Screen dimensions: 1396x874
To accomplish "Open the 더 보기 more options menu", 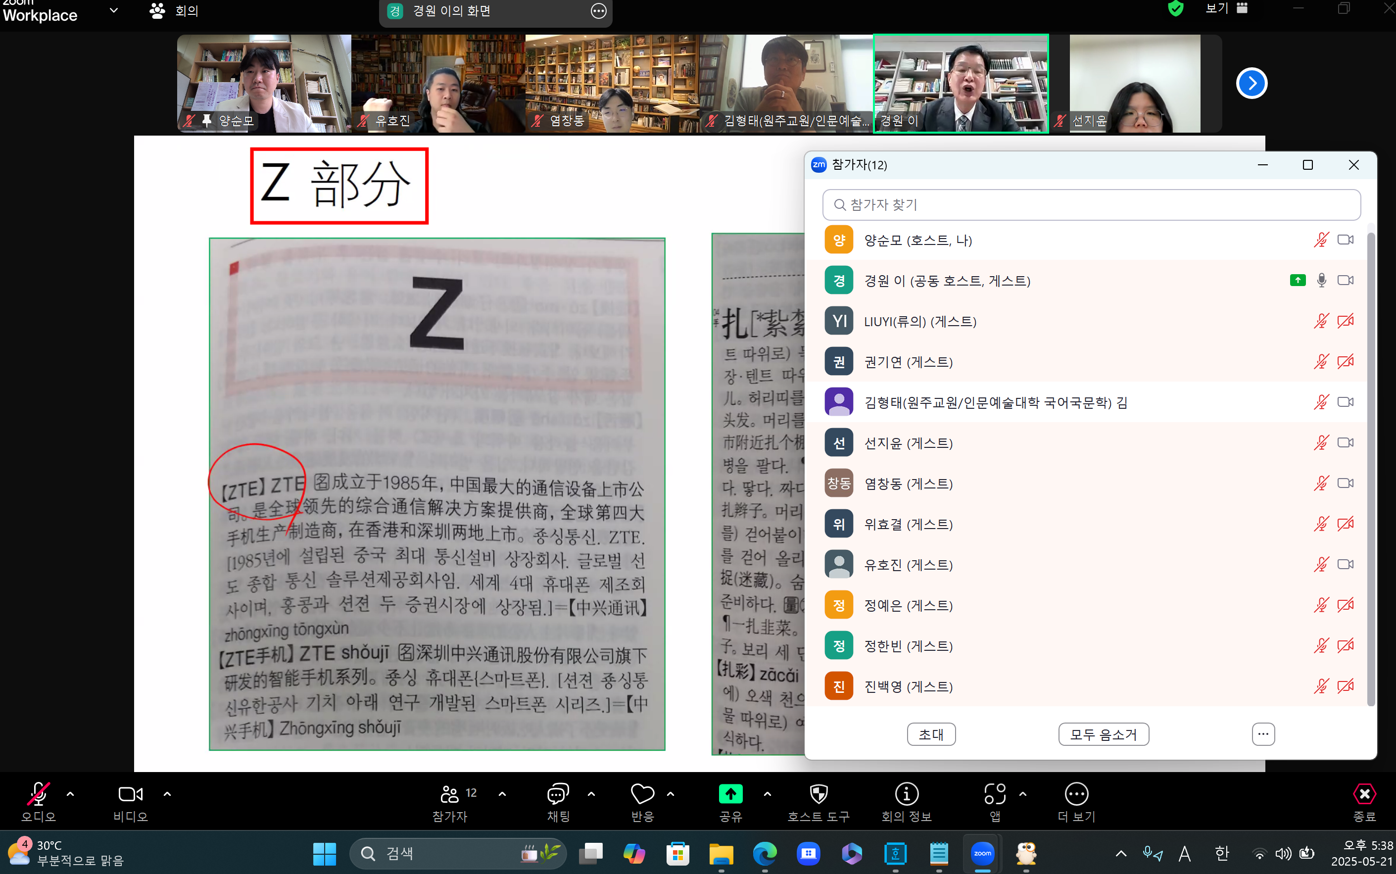I will pyautogui.click(x=1076, y=801).
